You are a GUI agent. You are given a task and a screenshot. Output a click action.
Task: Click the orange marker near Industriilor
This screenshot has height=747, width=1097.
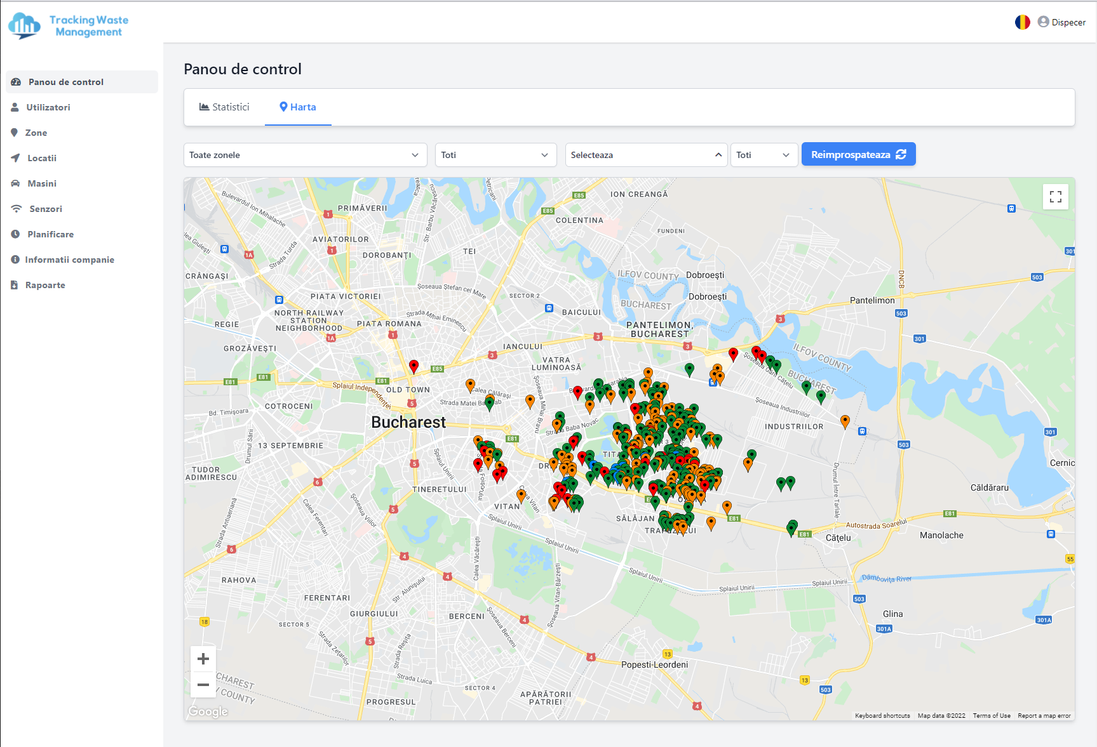pos(845,421)
